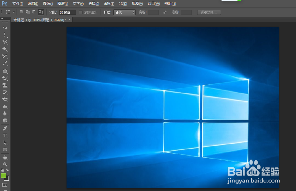Viewport: 296px width, 191px height.
Task: Choose New Selection mode
Action: (21, 12)
